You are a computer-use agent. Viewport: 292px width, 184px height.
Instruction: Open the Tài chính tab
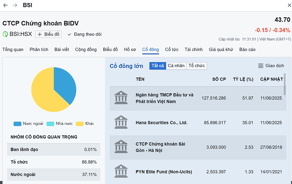point(193,49)
